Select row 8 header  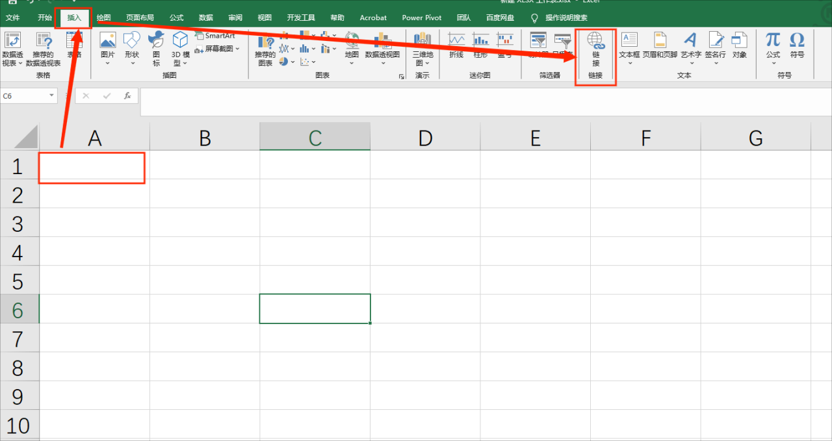(x=19, y=367)
